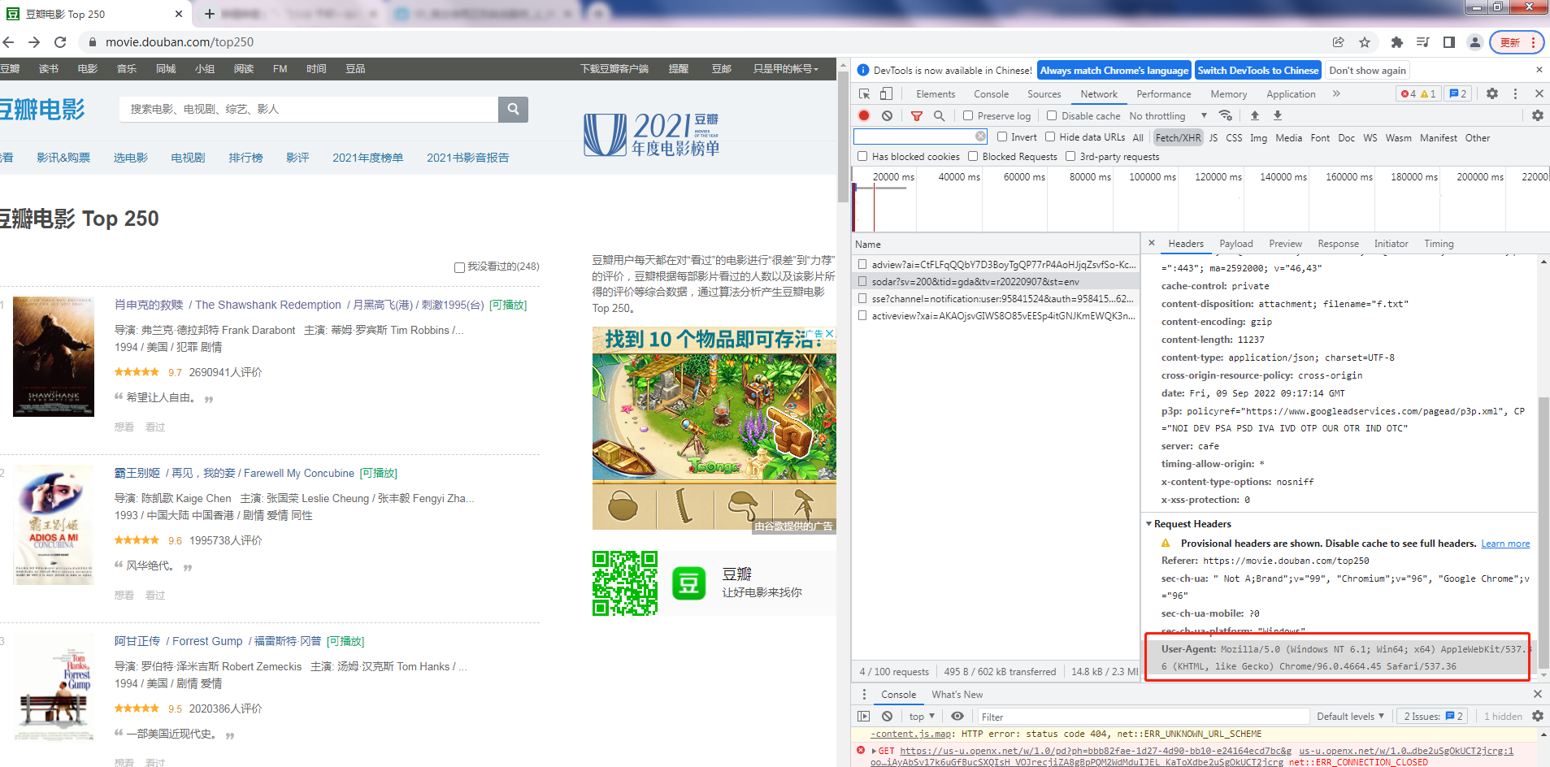This screenshot has height=767, width=1550.
Task: Enable Disable cache checkbox
Action: click(1052, 116)
